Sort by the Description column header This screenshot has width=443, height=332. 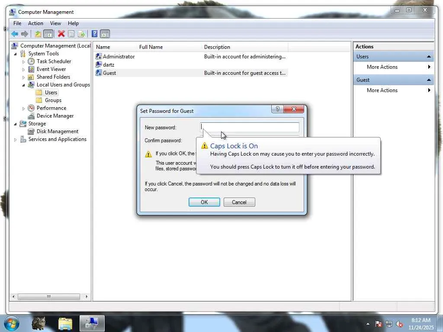(x=245, y=47)
